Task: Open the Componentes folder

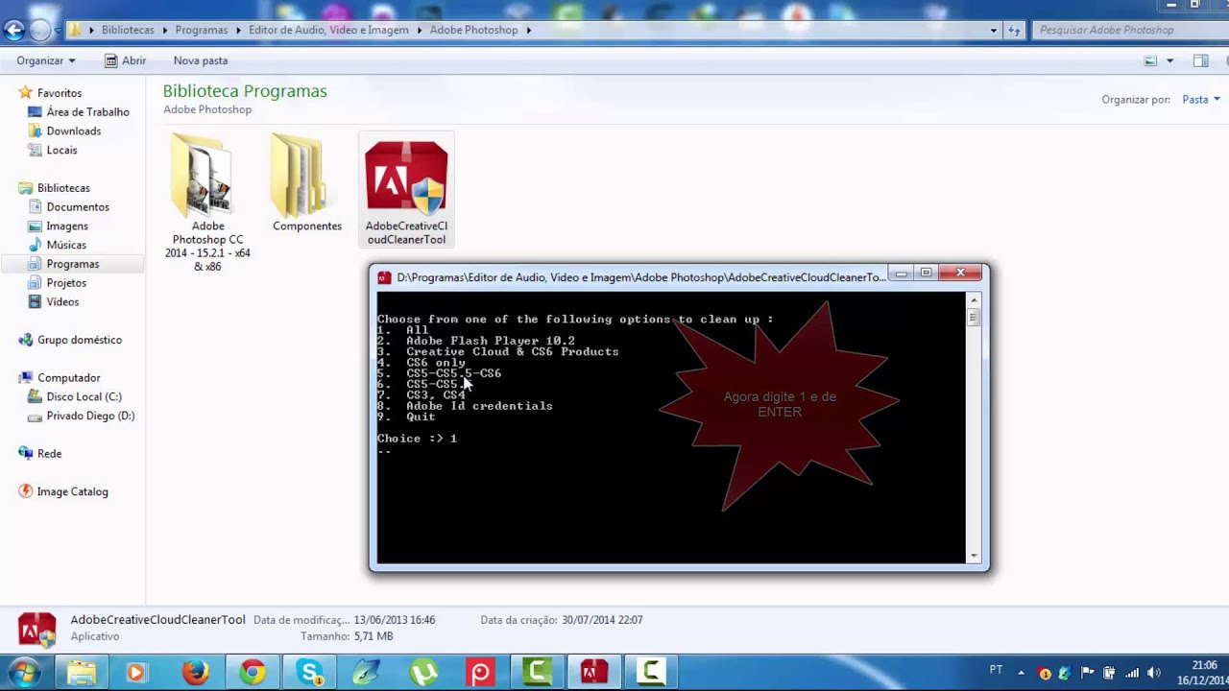Action: click(307, 184)
